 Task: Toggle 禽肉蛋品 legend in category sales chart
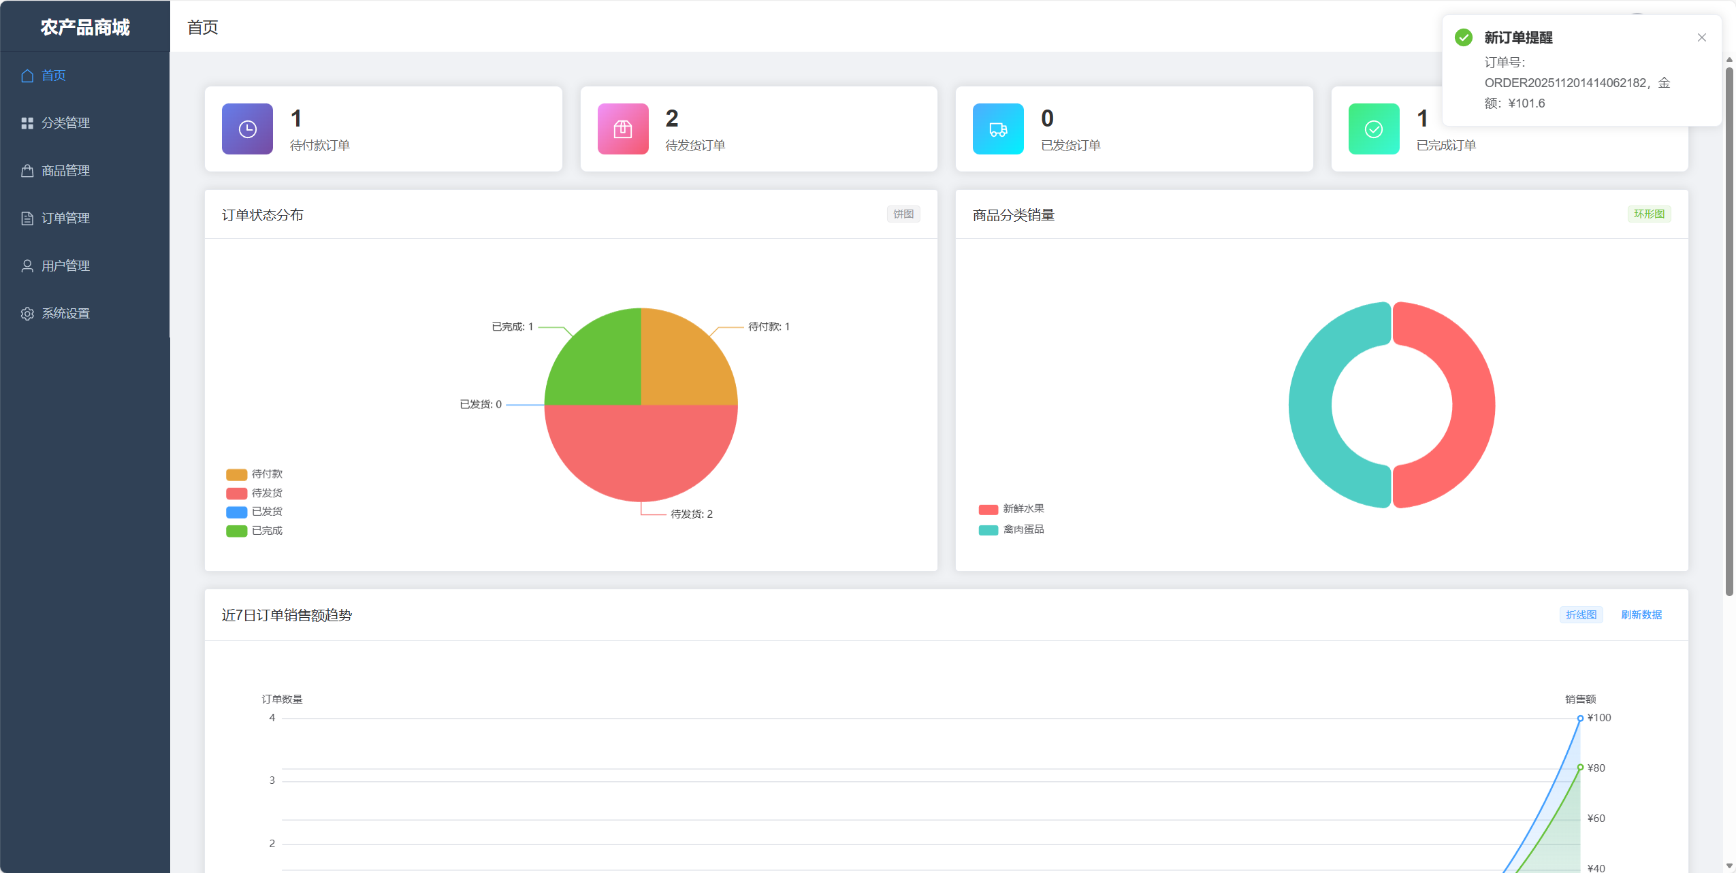tap(1012, 529)
